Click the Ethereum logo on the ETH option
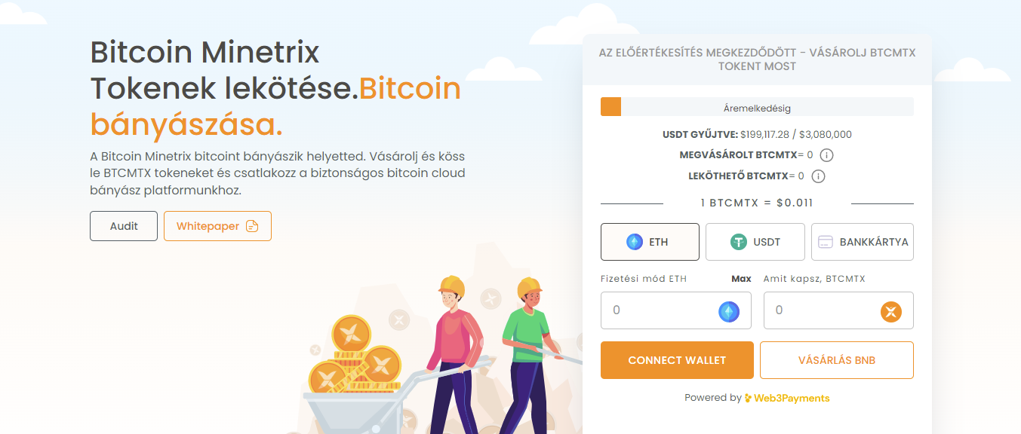This screenshot has height=434, width=1021. [635, 242]
